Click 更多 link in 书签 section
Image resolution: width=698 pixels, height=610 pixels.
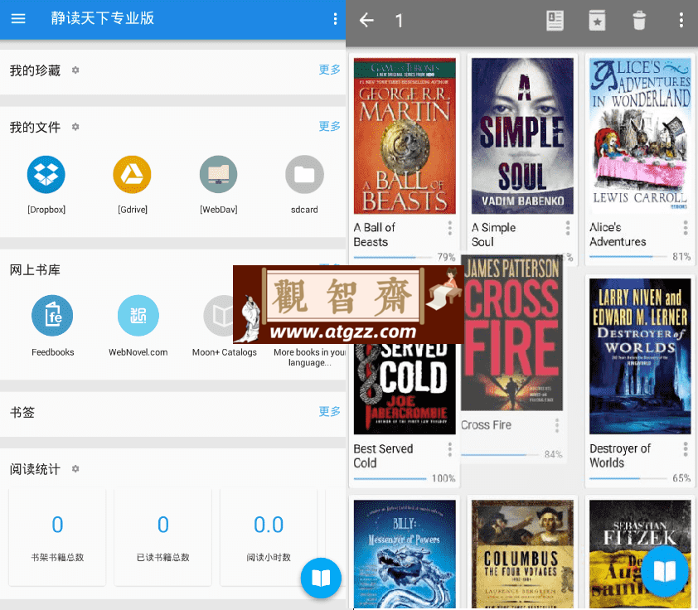click(329, 412)
